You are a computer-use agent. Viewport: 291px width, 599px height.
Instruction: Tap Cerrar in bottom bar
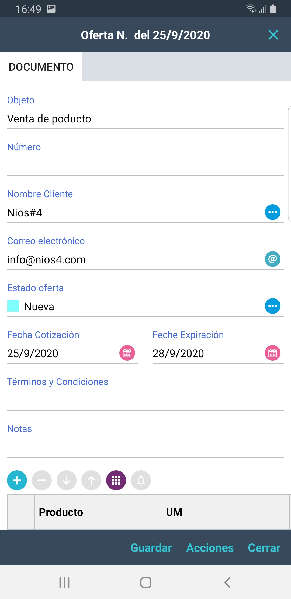point(264,548)
